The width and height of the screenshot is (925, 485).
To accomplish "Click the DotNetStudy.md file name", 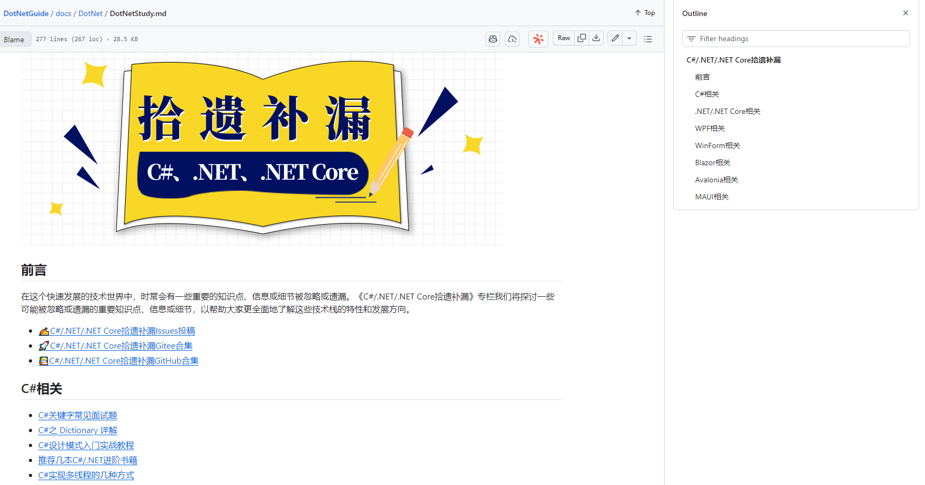I will (x=138, y=13).
